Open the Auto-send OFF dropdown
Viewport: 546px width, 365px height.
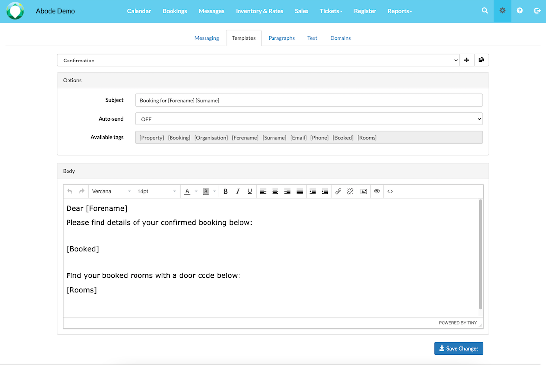tap(309, 119)
